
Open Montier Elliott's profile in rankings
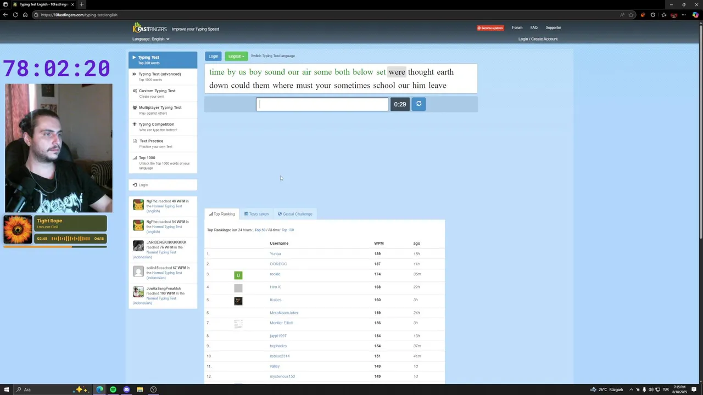pos(281,323)
